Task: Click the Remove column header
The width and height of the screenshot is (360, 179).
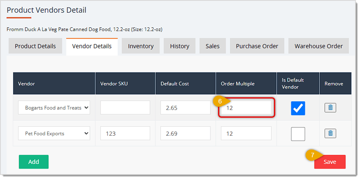Action: coord(335,83)
